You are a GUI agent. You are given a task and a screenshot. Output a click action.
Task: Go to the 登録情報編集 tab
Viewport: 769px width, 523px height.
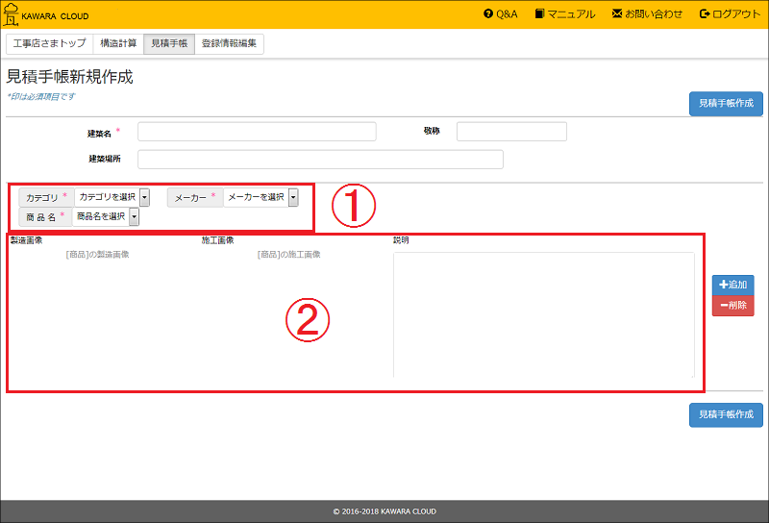[229, 44]
